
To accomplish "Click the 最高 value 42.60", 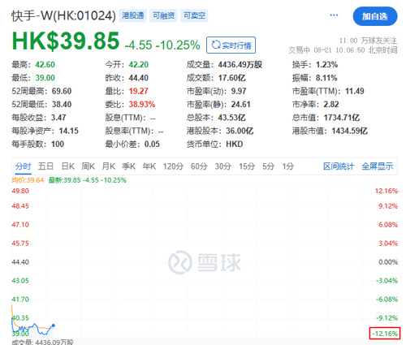I will [x=45, y=65].
